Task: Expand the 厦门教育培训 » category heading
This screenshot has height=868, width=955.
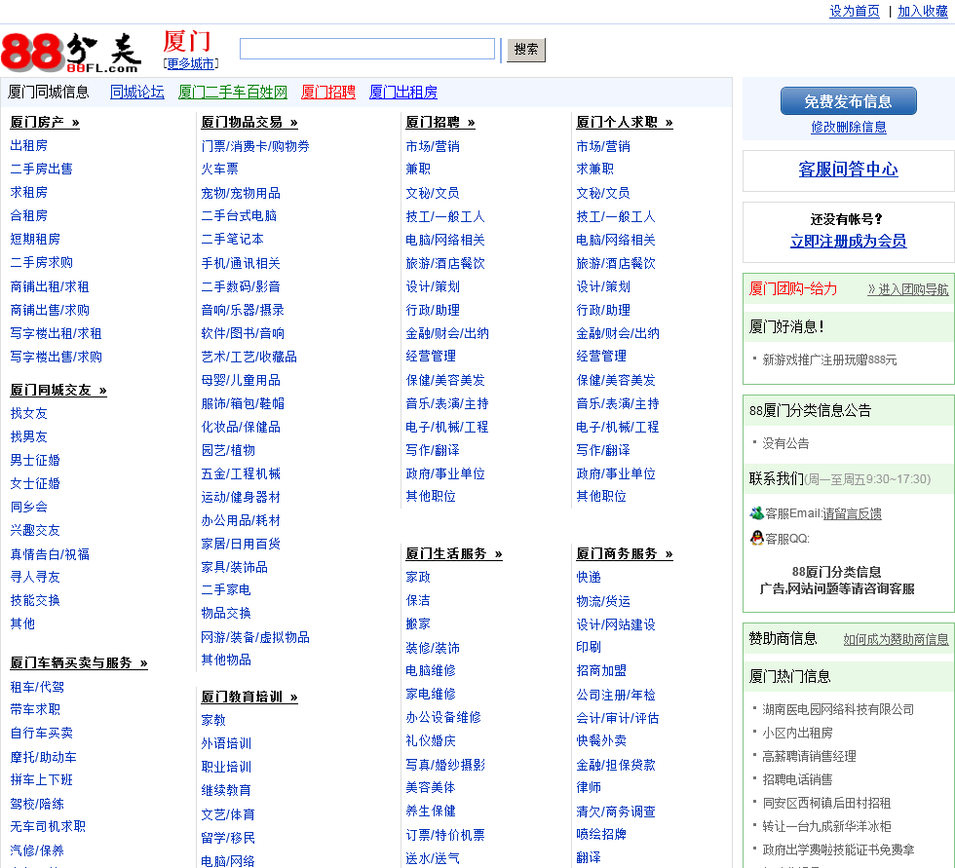Action: click(249, 697)
